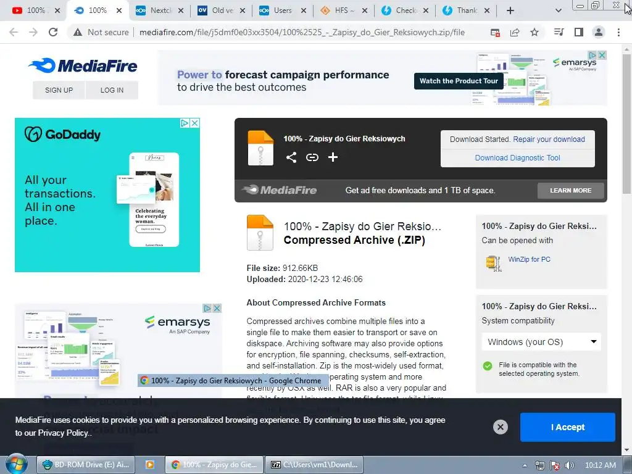
Task: Switch to the HFS tab
Action: (x=343, y=10)
